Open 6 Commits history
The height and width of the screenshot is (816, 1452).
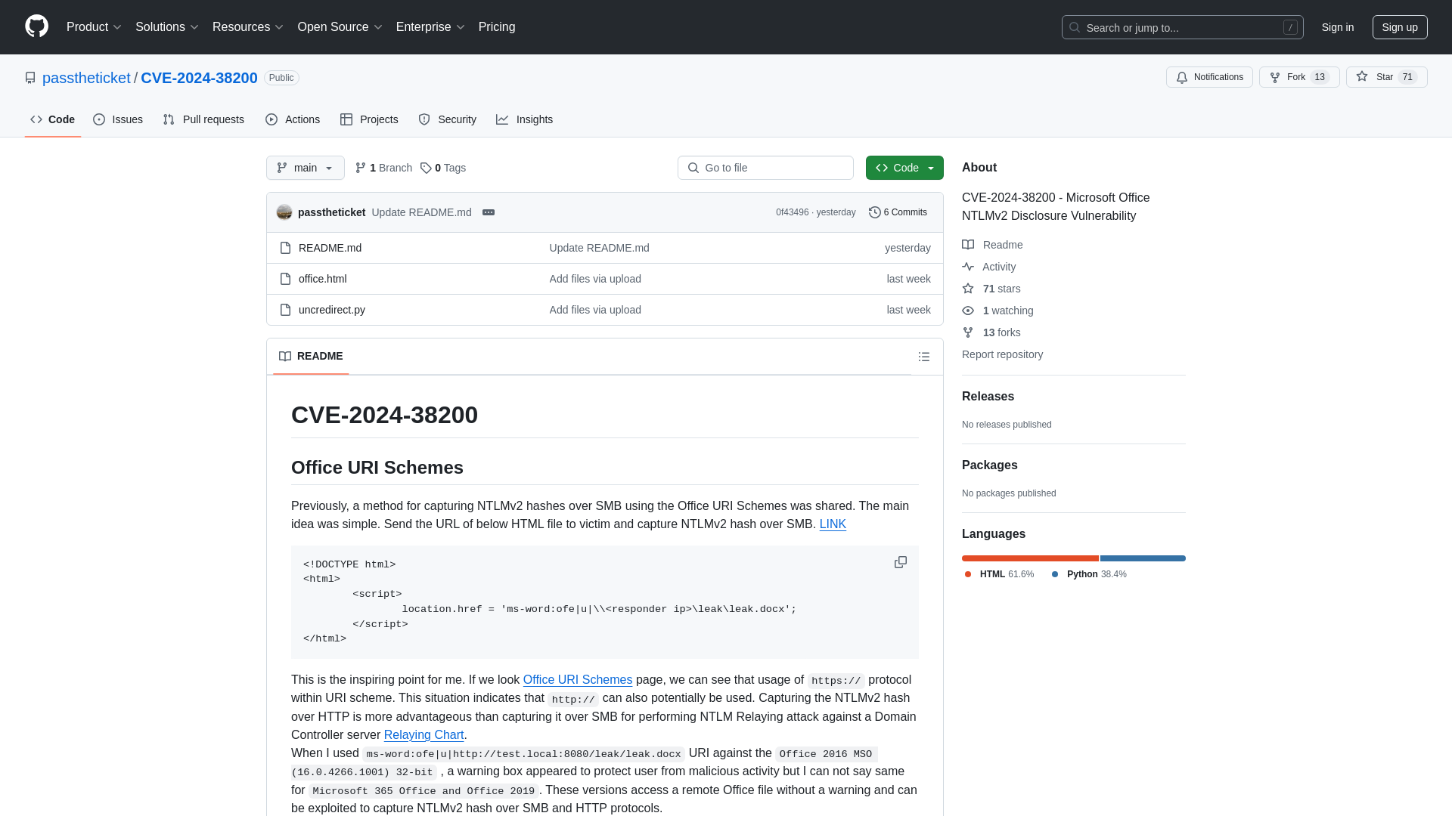click(898, 212)
